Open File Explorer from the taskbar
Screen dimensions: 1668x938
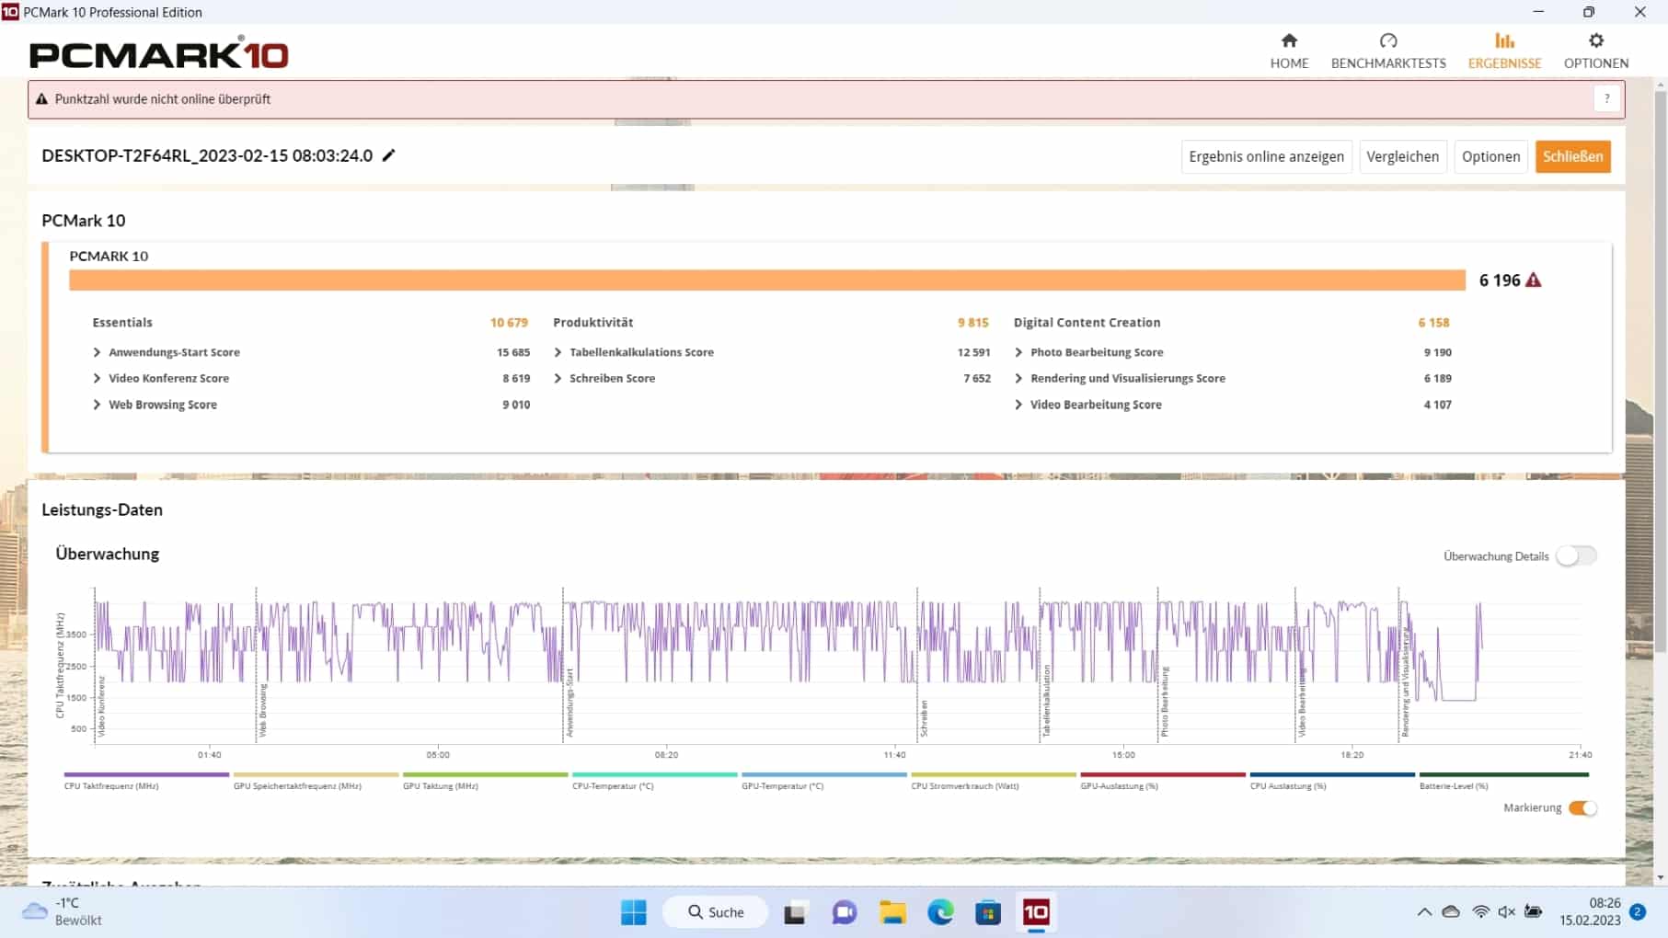point(892,912)
